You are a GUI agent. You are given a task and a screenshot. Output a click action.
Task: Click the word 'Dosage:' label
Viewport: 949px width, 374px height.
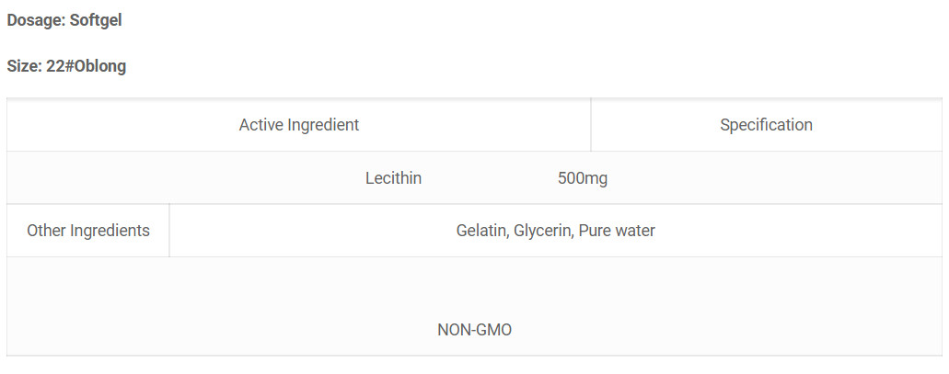36,20
